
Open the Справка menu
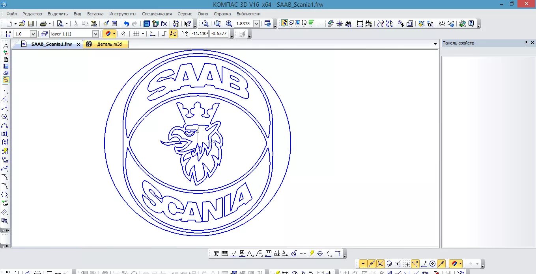point(222,14)
